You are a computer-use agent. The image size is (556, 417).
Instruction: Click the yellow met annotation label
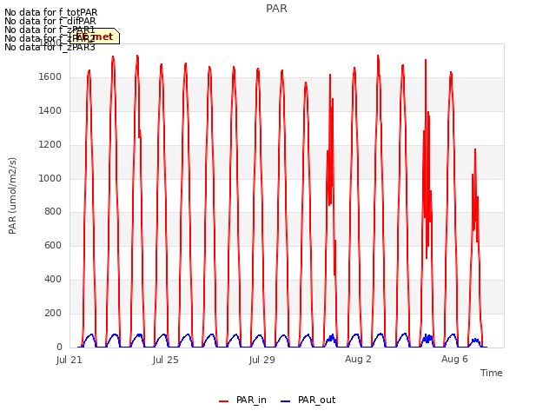click(95, 36)
